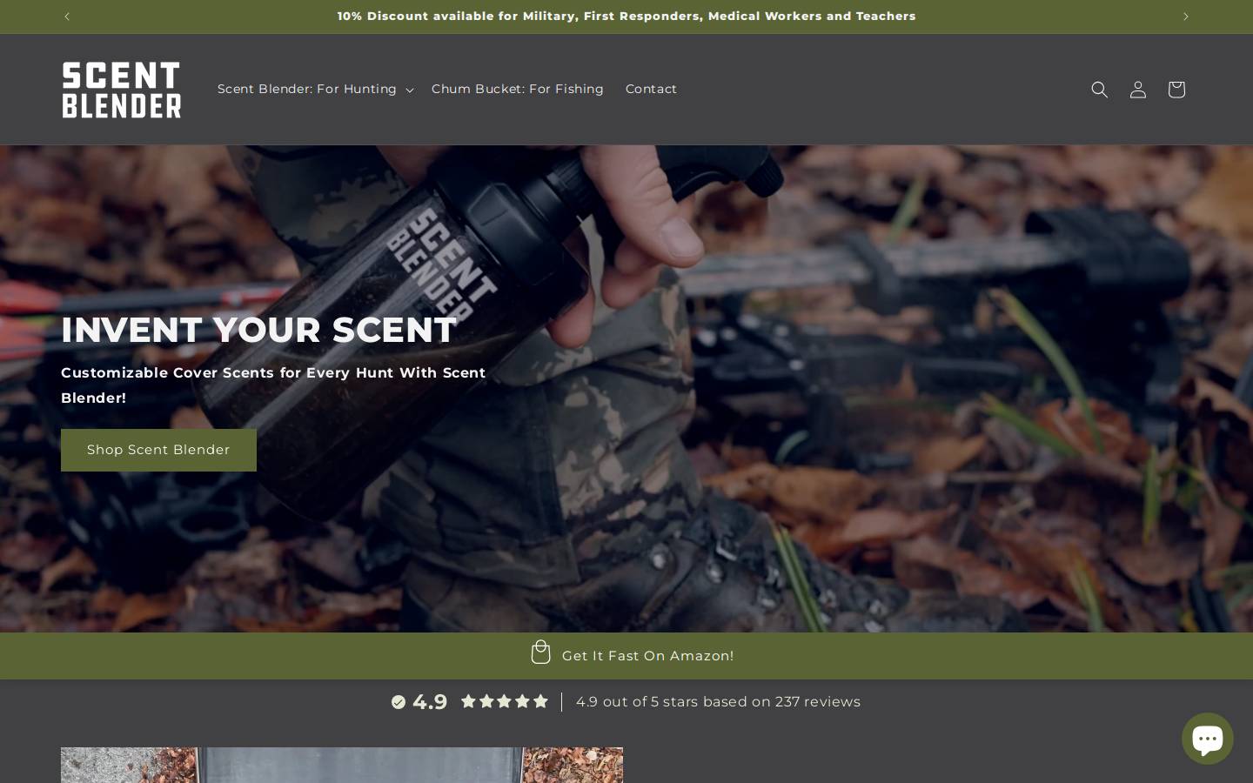The image size is (1253, 783).
Task: Click the Customizable Cover Scents subheading
Action: click(273, 385)
